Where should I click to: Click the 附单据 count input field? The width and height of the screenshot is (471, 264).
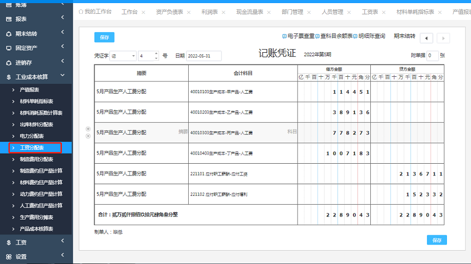click(x=433, y=56)
